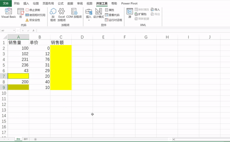Image resolution: width=230 pixels, height=142 pixels.
Task: Select row 7 header
Action: (x=4, y=76)
